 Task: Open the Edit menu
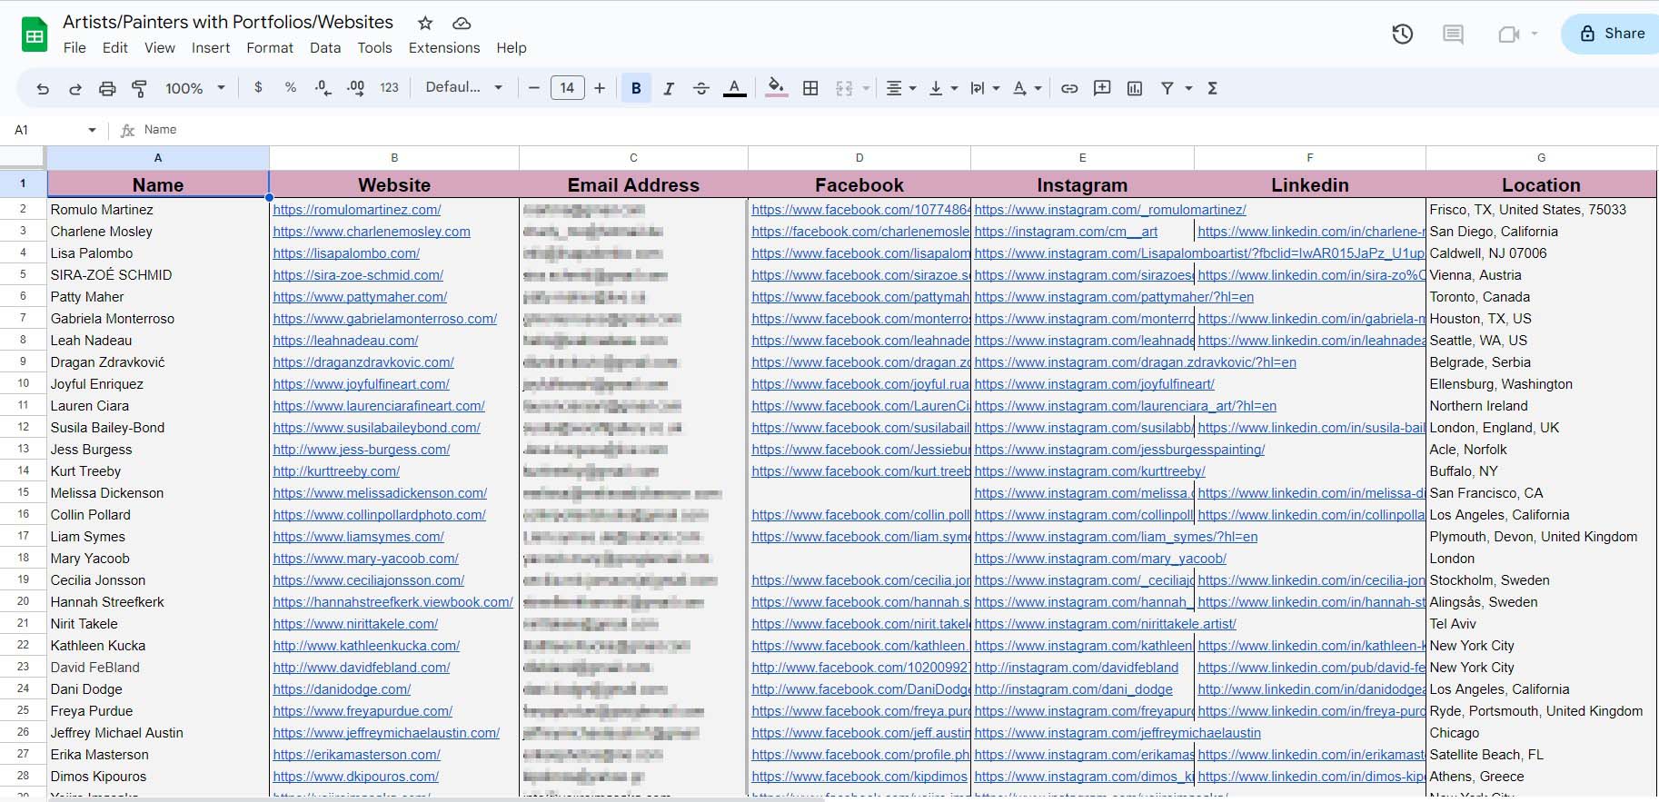115,47
